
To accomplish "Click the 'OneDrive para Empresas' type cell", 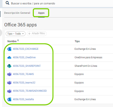I will click(x=88, y=57).
